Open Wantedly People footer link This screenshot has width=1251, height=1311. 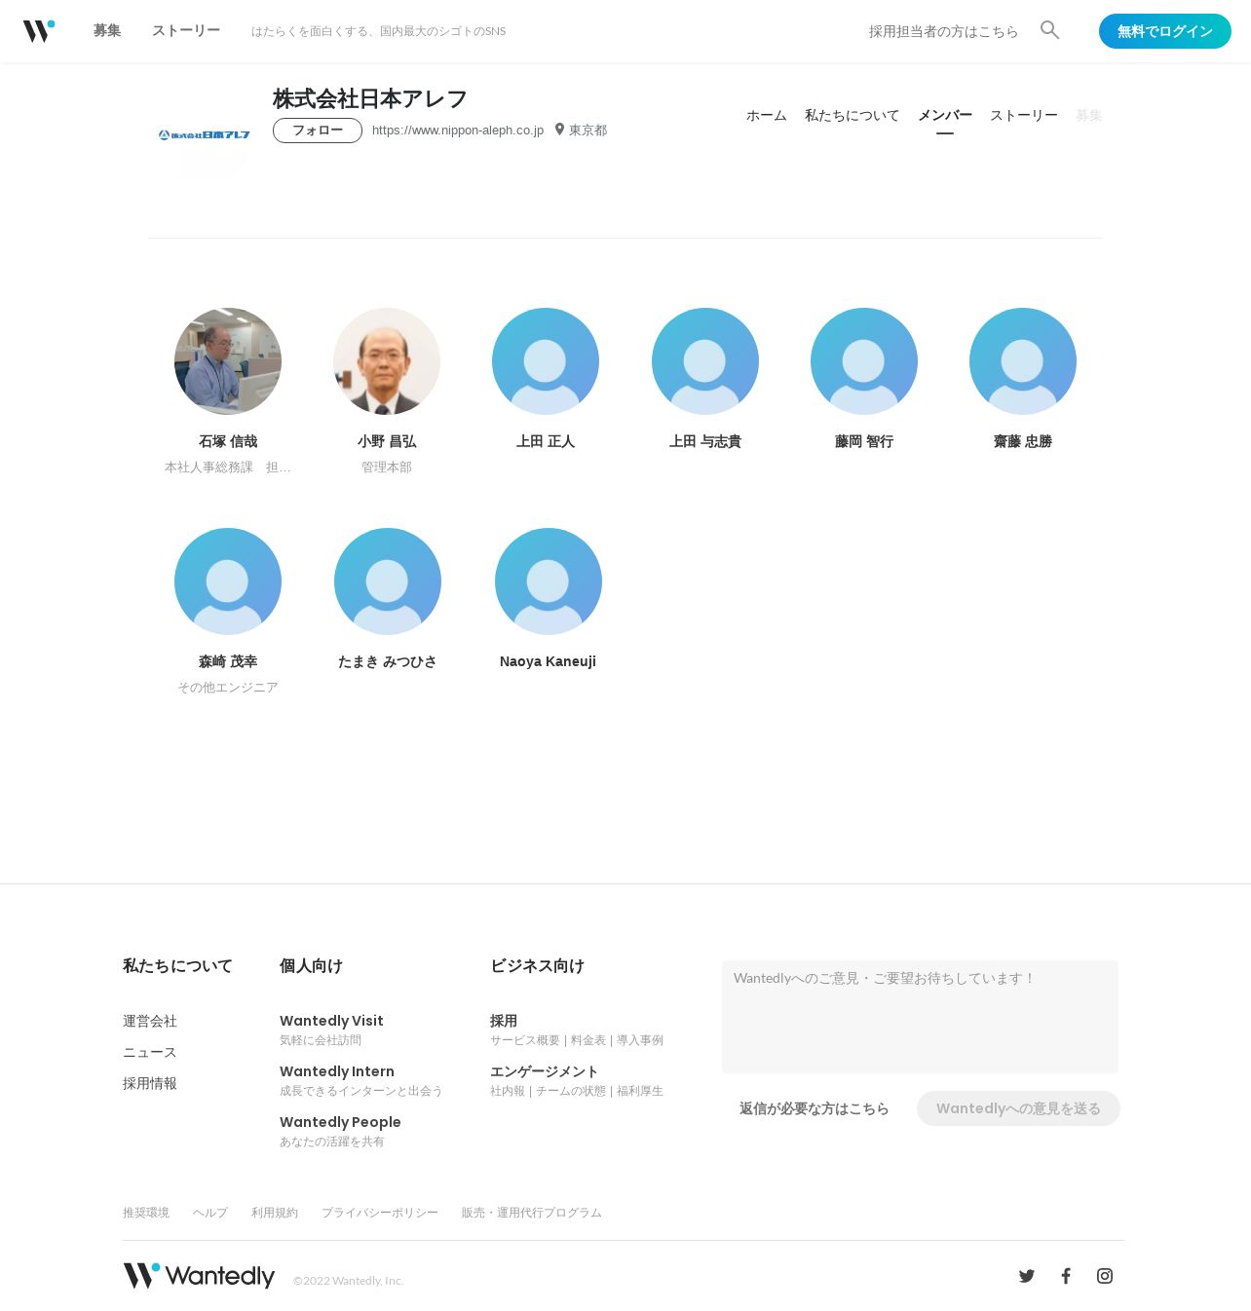pyautogui.click(x=340, y=1122)
